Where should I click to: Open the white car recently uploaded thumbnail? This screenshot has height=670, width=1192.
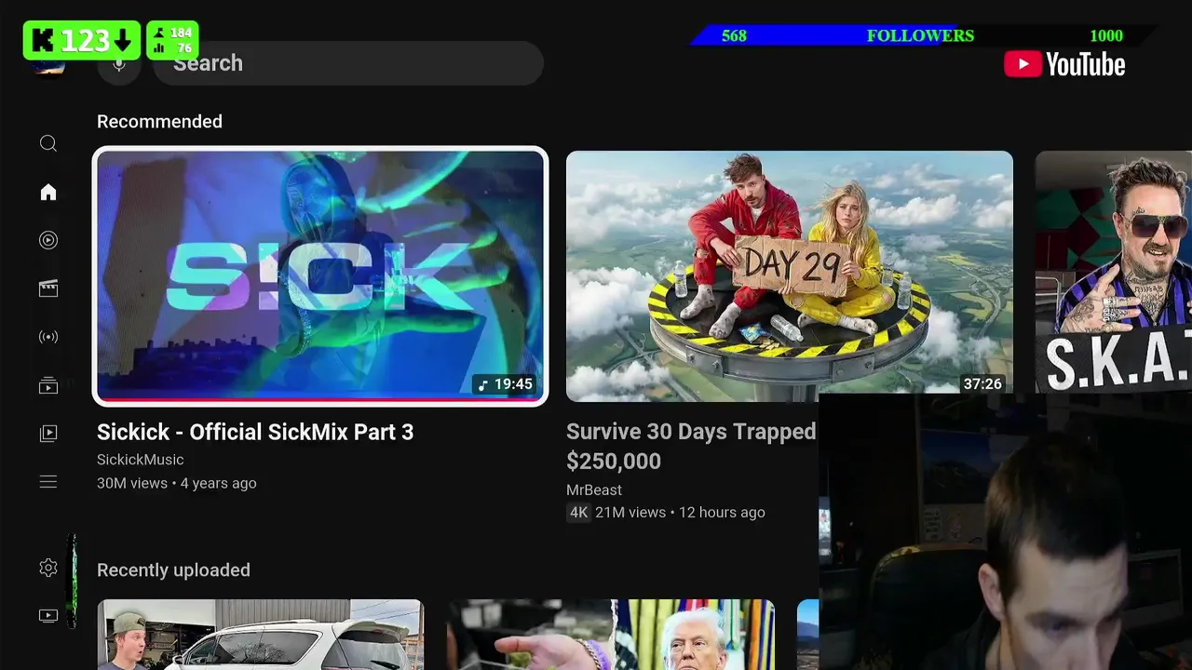(x=261, y=635)
